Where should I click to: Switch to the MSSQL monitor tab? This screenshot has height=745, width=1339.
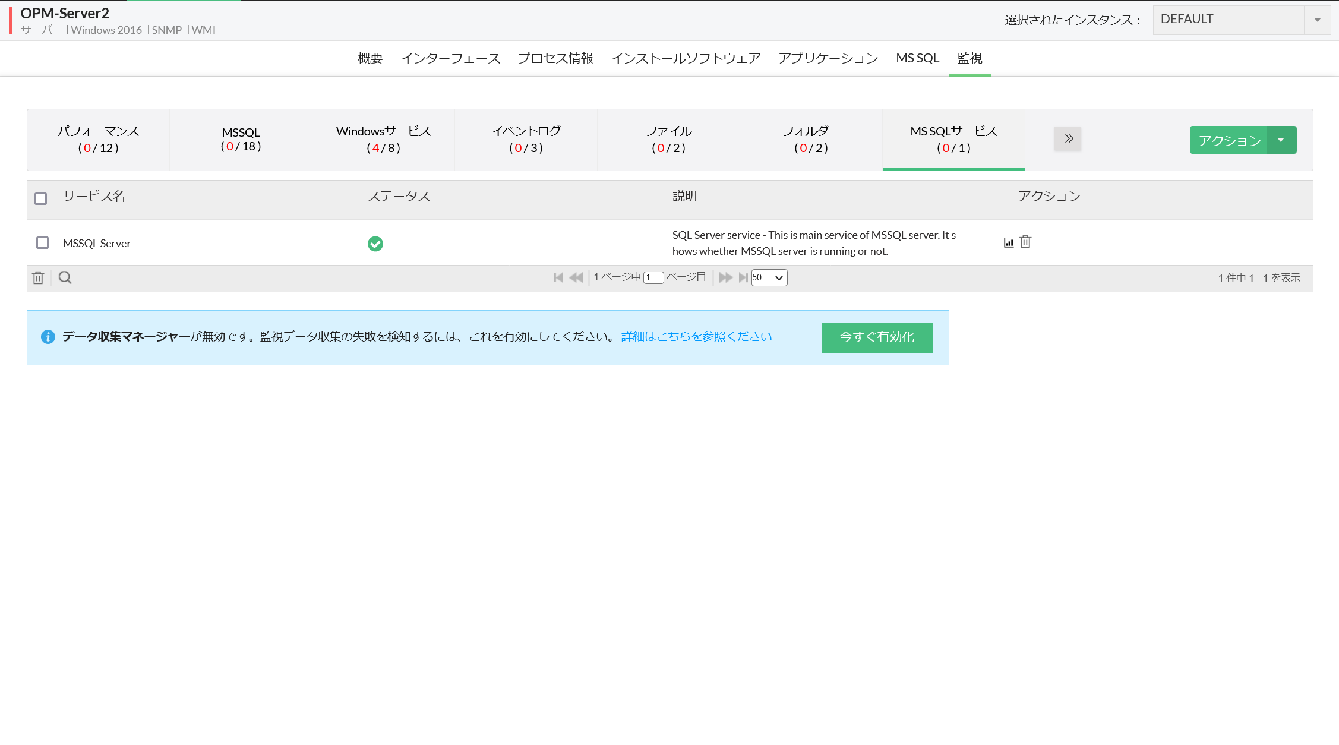pyautogui.click(x=241, y=139)
